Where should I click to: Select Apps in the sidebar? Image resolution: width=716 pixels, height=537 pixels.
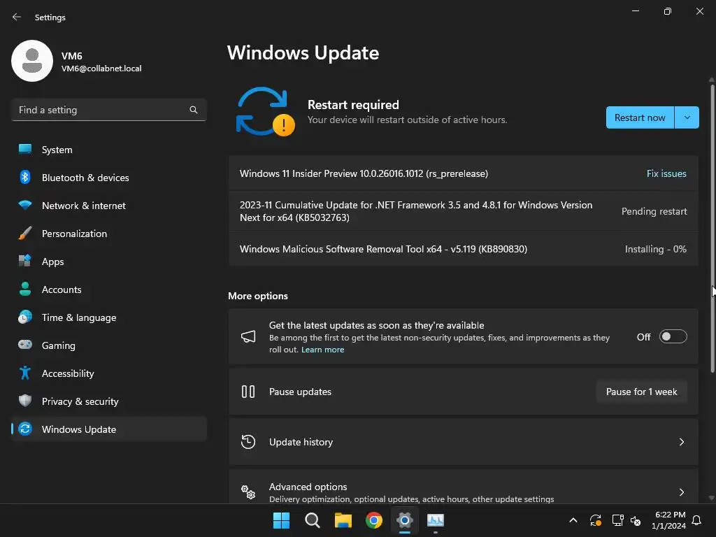click(x=108, y=262)
